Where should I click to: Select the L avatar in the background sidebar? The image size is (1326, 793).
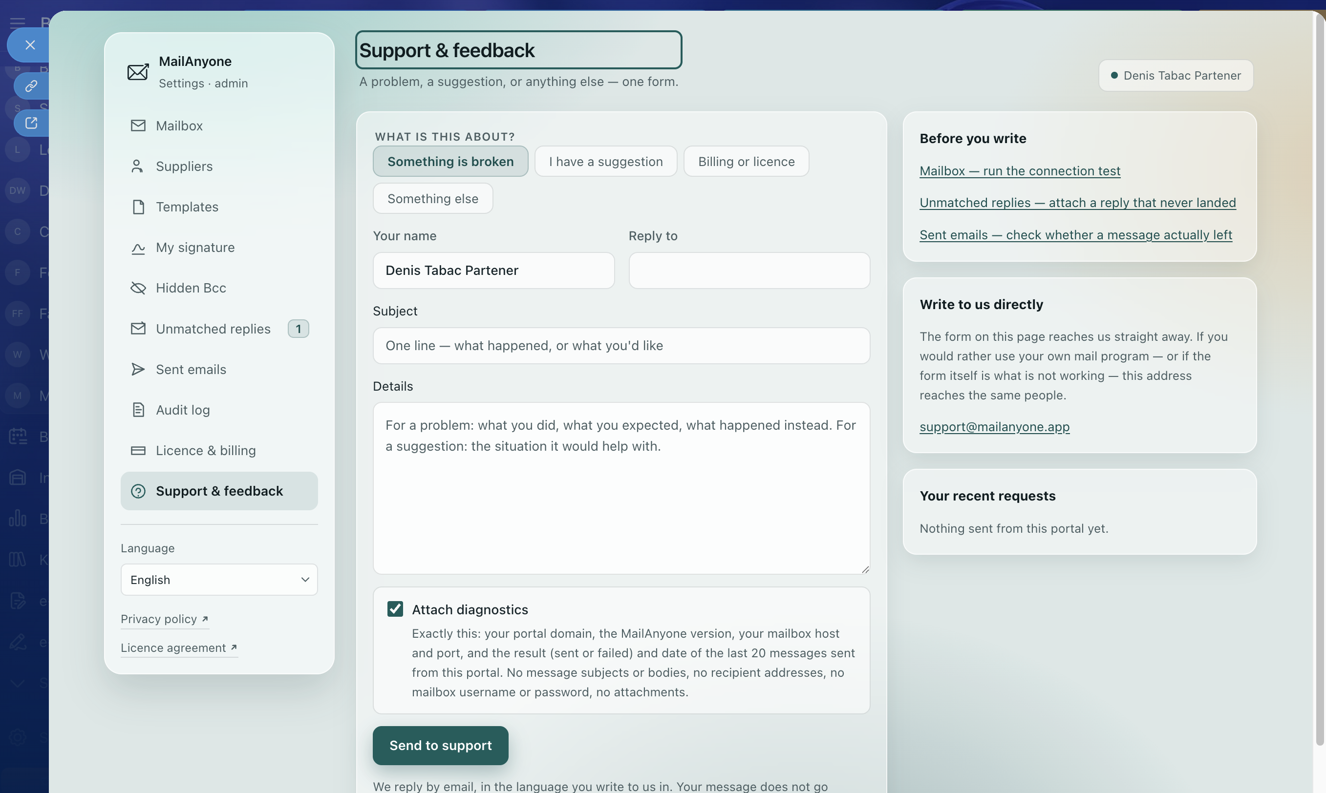[x=18, y=149]
